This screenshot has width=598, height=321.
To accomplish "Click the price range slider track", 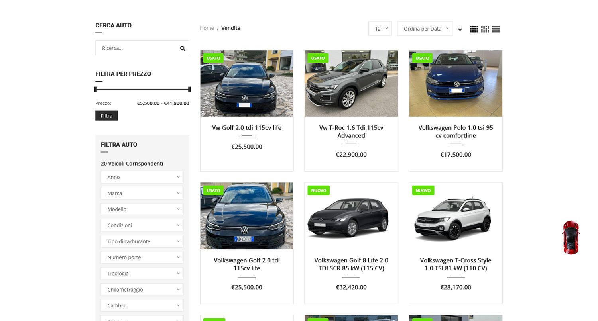I will click(x=142, y=90).
